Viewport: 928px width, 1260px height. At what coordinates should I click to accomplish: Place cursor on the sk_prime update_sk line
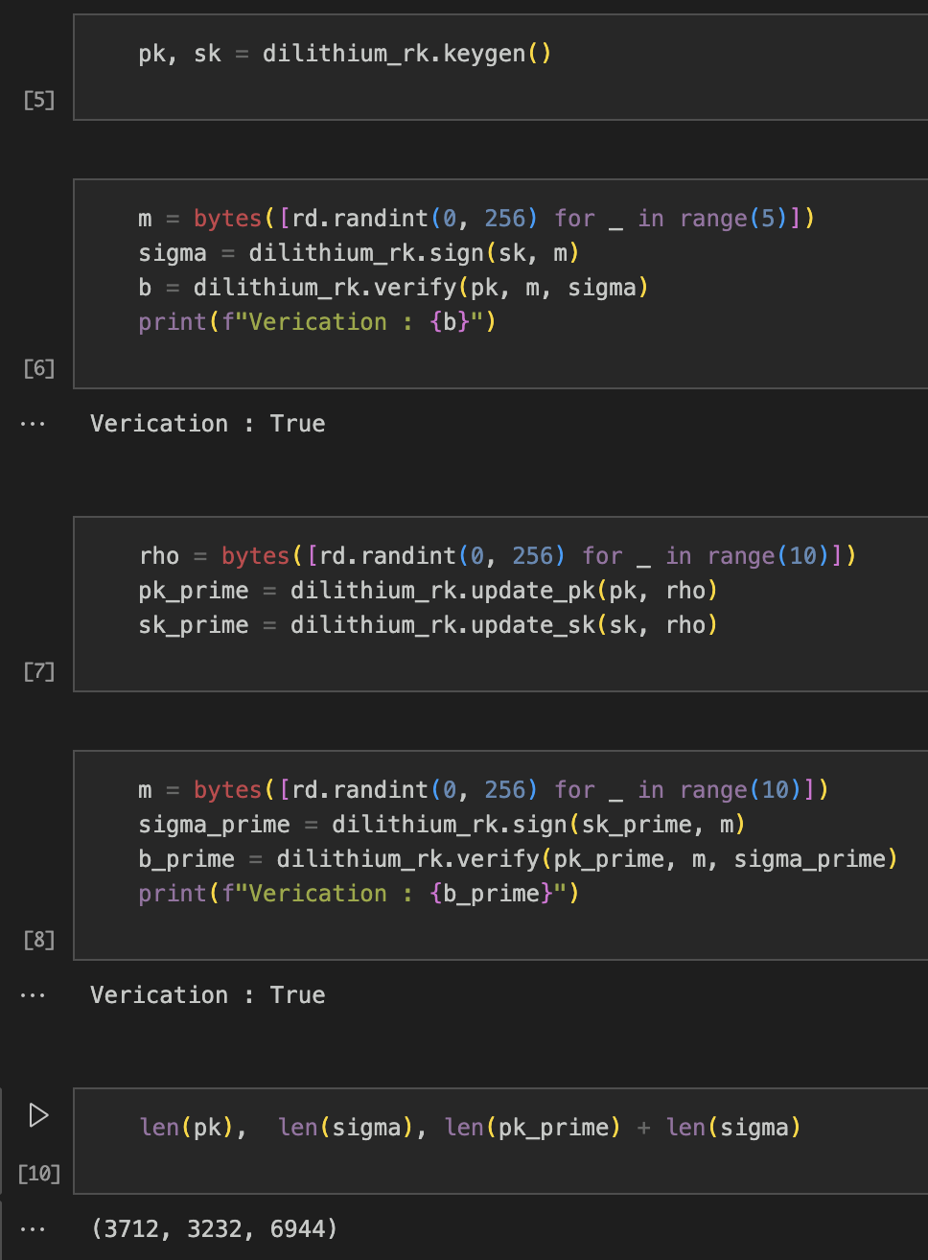point(428,625)
